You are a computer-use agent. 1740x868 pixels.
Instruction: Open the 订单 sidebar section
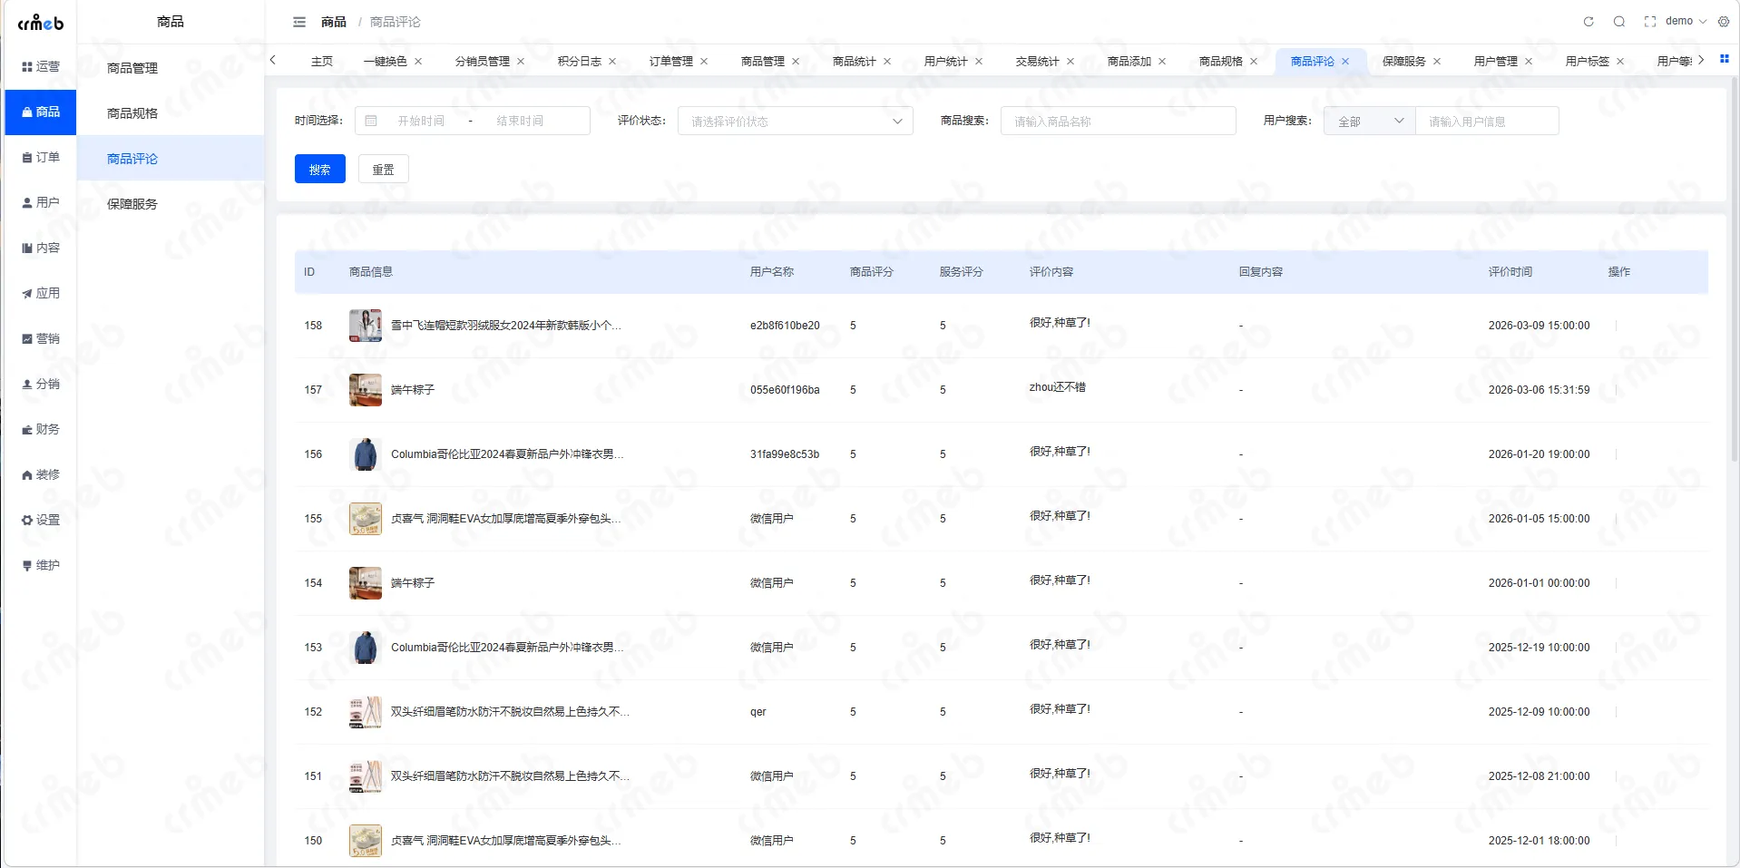point(41,157)
